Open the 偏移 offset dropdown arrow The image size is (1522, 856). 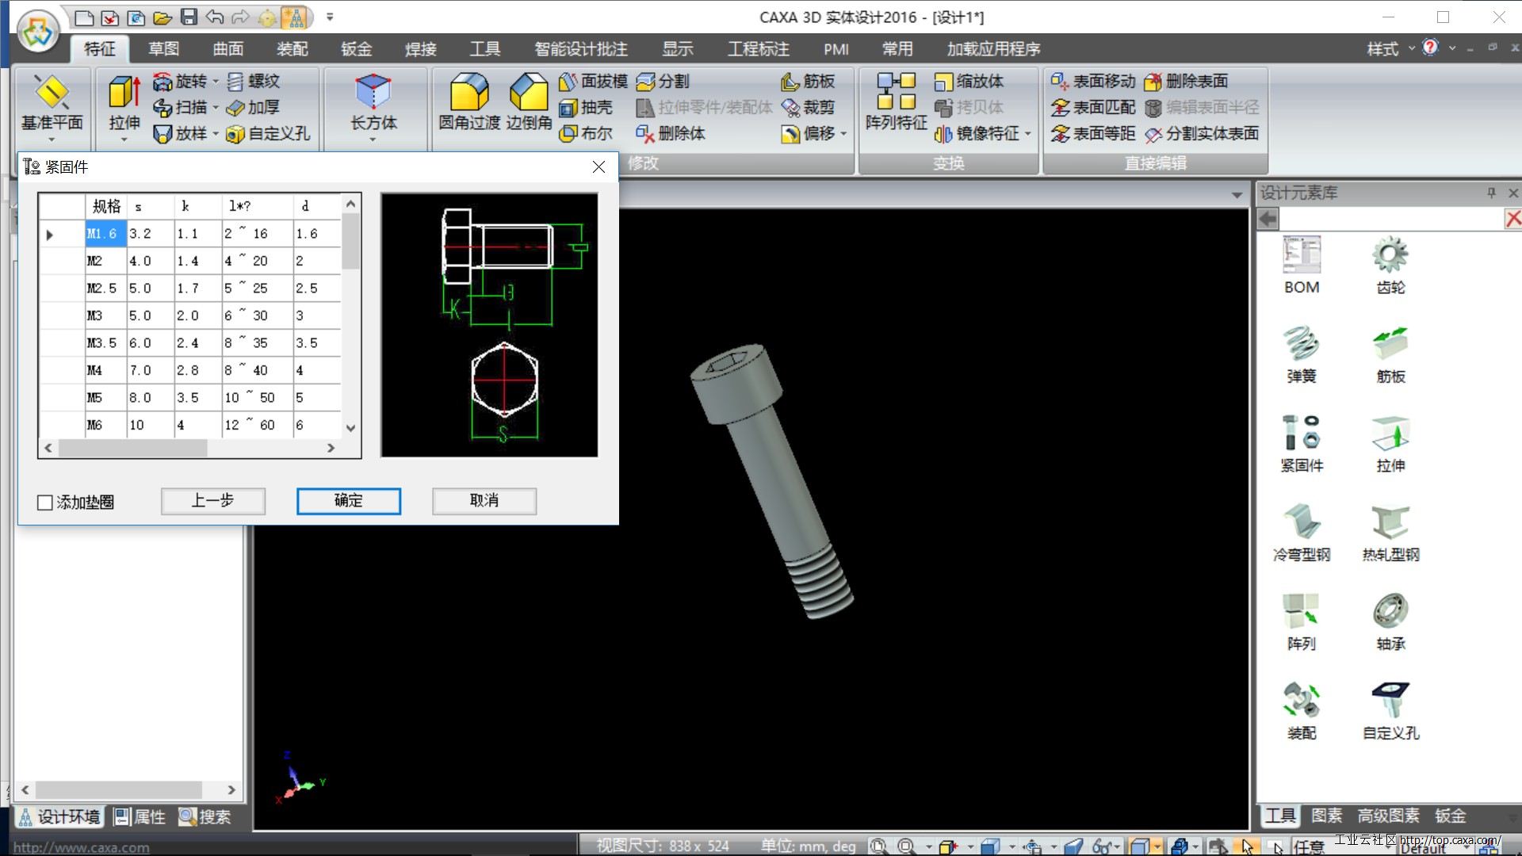[843, 134]
